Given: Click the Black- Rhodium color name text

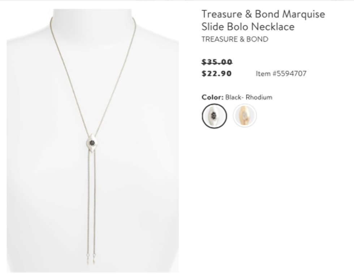Looking at the screenshot, I should point(249,97).
